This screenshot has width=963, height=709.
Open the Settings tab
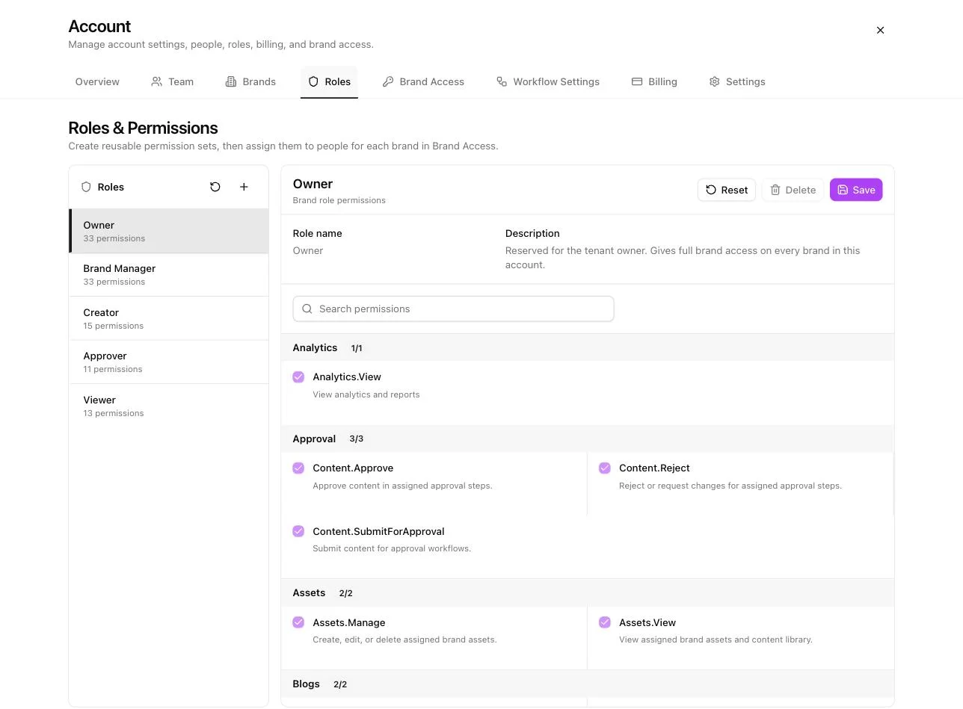click(x=737, y=81)
